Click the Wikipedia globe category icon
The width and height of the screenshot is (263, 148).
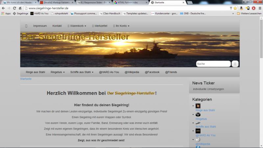(x=198, y=139)
